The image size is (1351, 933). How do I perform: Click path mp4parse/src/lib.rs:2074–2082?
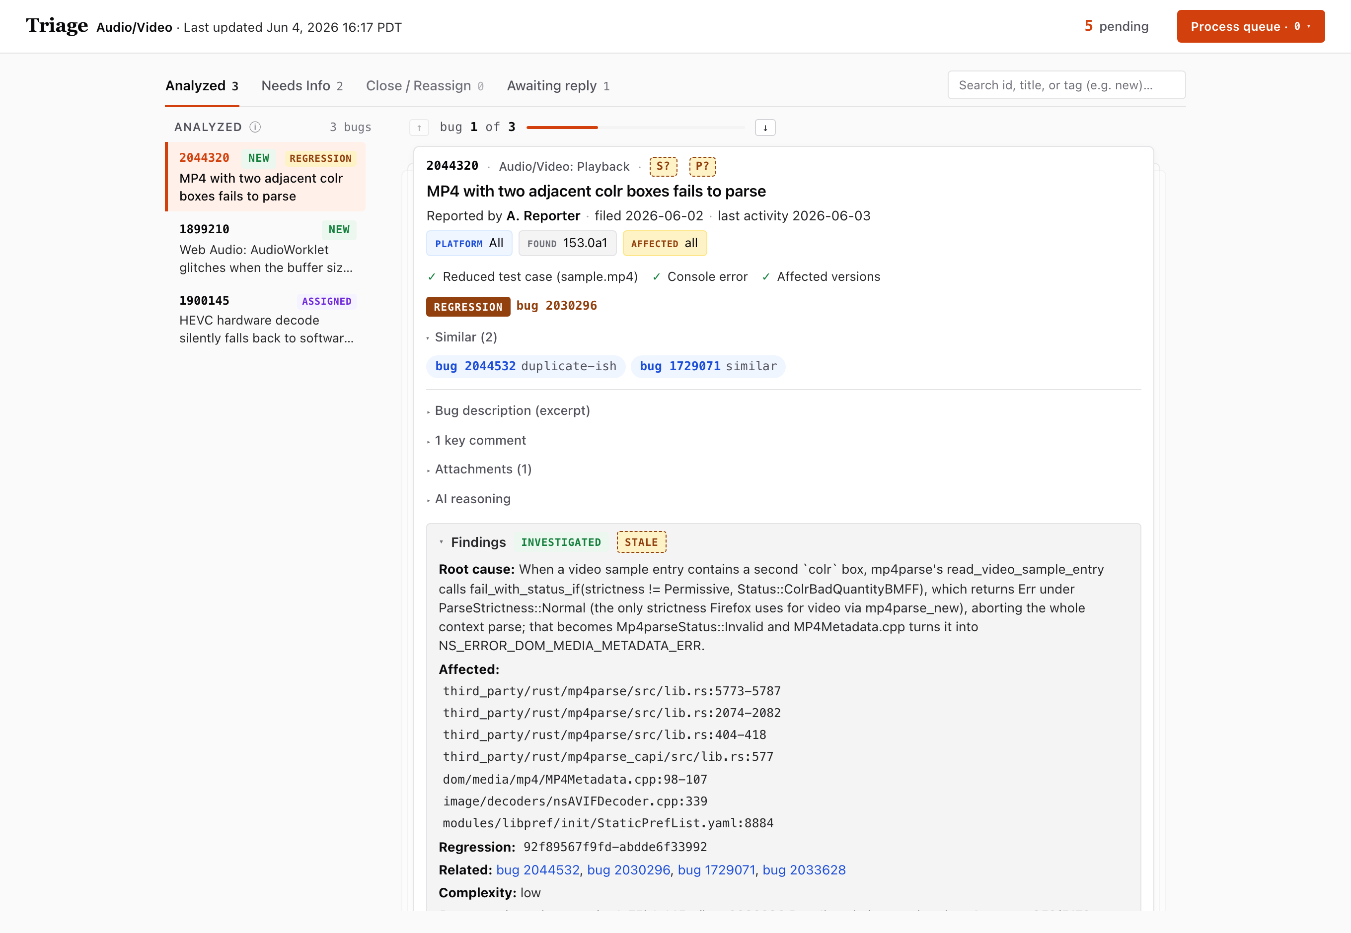click(x=611, y=713)
